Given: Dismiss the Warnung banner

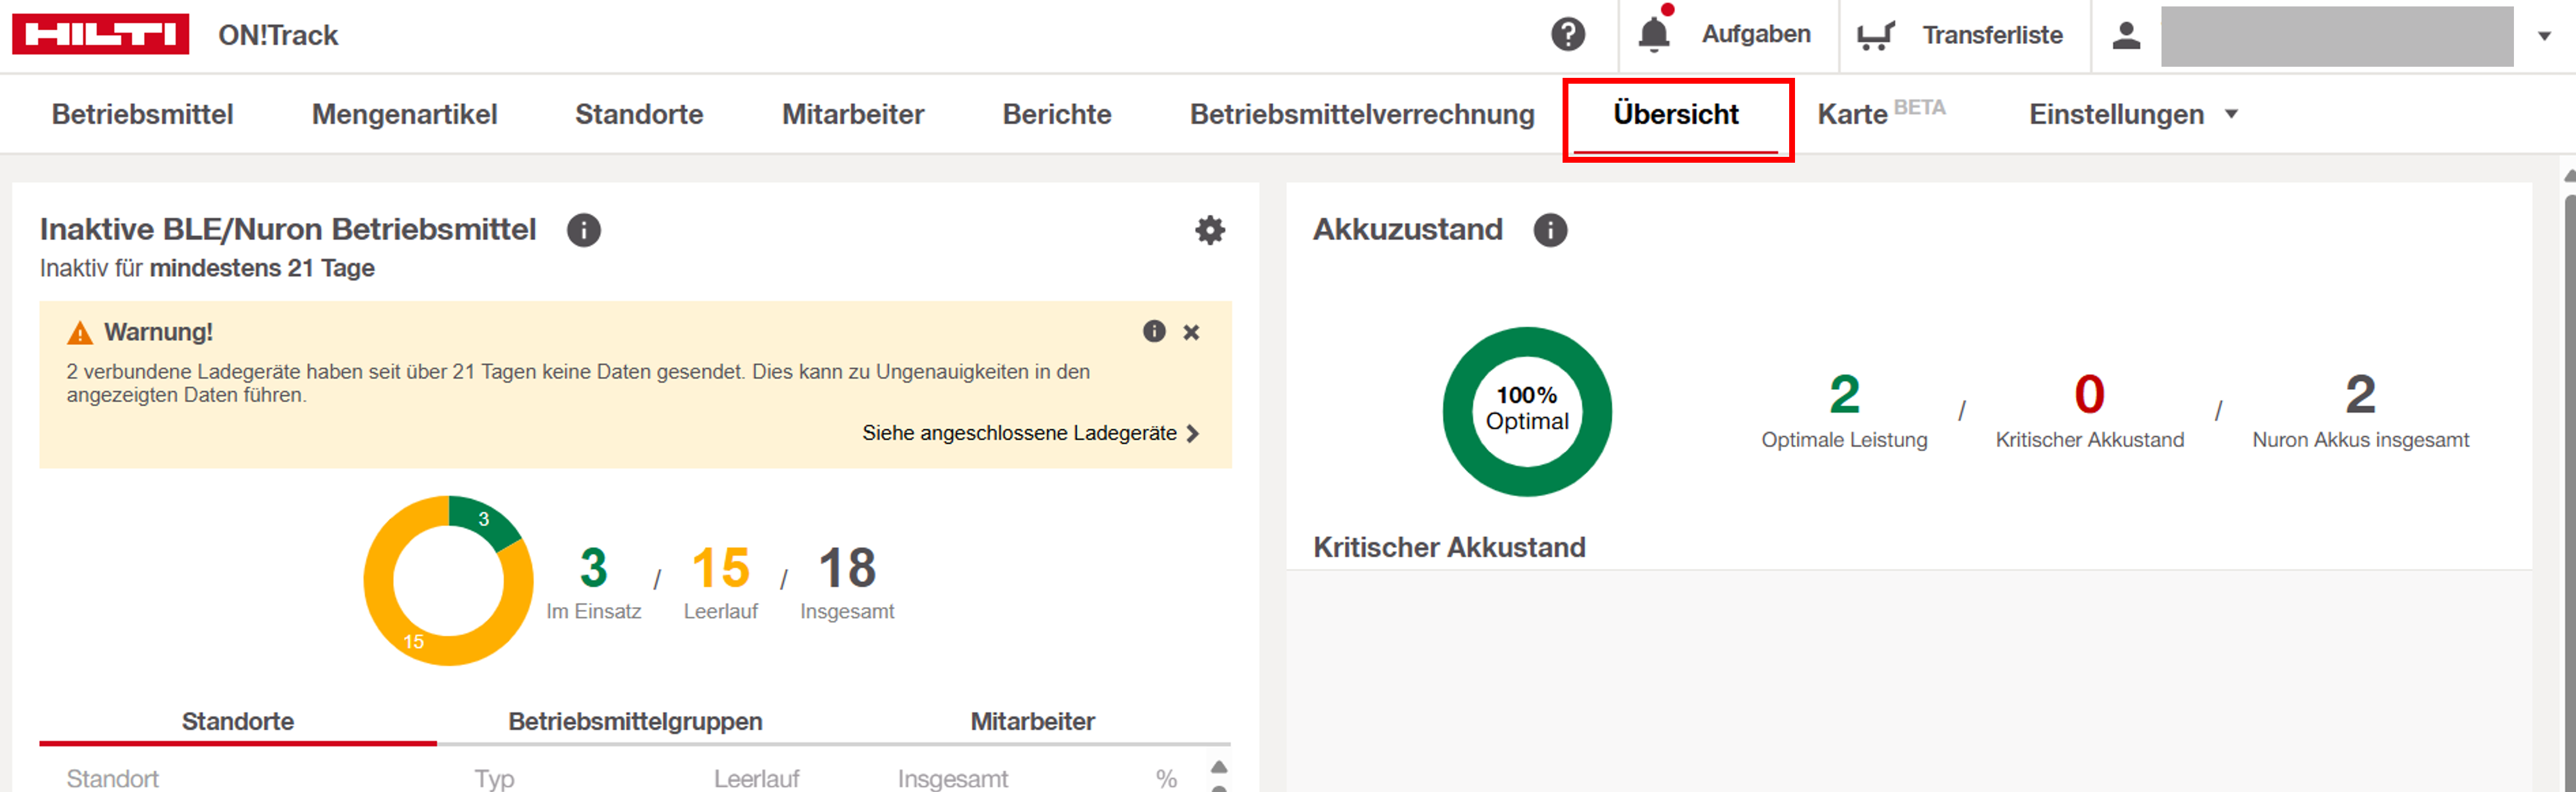Looking at the screenshot, I should tap(1191, 332).
